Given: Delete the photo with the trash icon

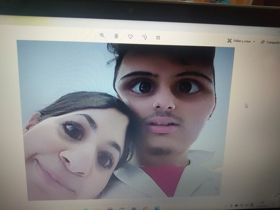Looking at the screenshot, I should [116, 36].
